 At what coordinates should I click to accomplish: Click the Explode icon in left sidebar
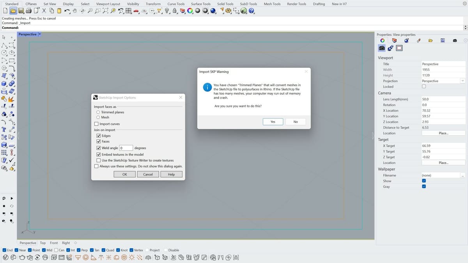(x=12, y=99)
